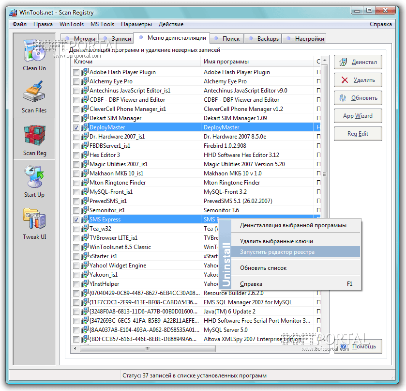This screenshot has width=406, height=391.
Task: Launch the App Wizard button
Action: click(358, 116)
